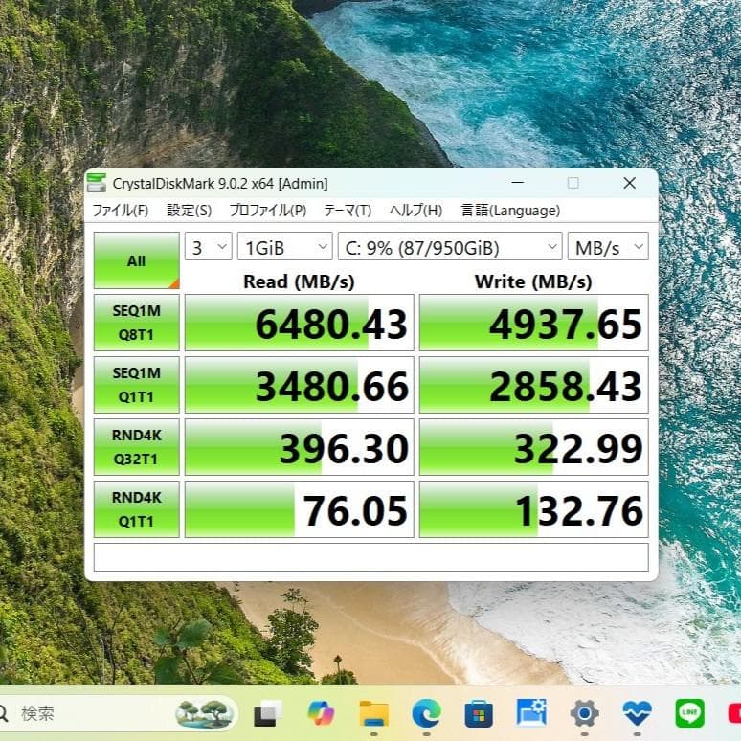This screenshot has width=741, height=741.
Task: Click the RND4K Q1T1 read result 76.05
Action: click(299, 509)
